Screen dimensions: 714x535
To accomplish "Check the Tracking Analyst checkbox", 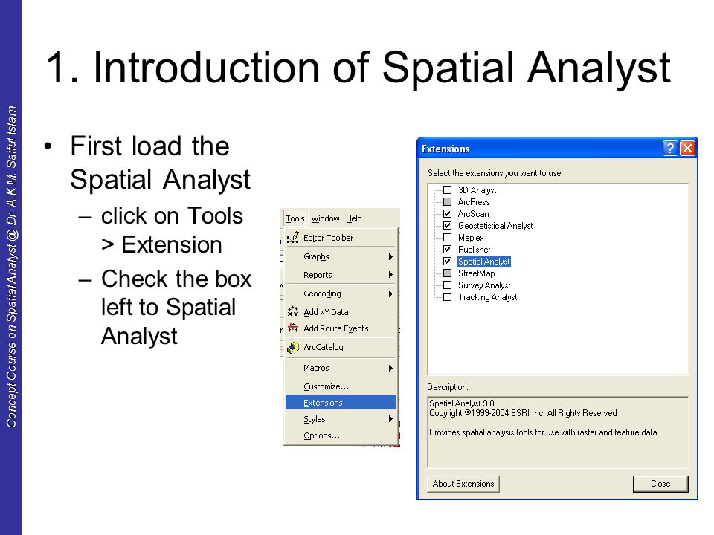I will point(448,296).
